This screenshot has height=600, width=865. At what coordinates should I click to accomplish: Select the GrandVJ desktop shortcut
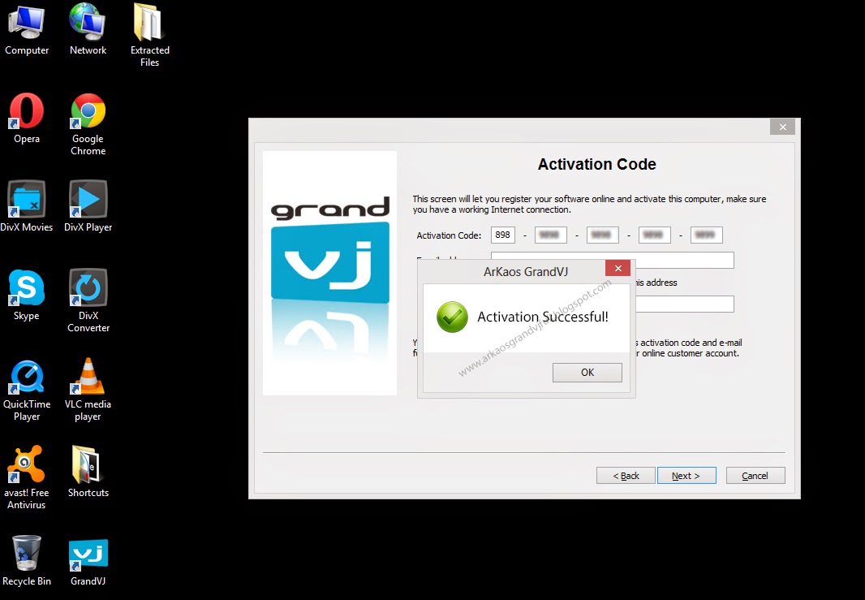(x=88, y=561)
